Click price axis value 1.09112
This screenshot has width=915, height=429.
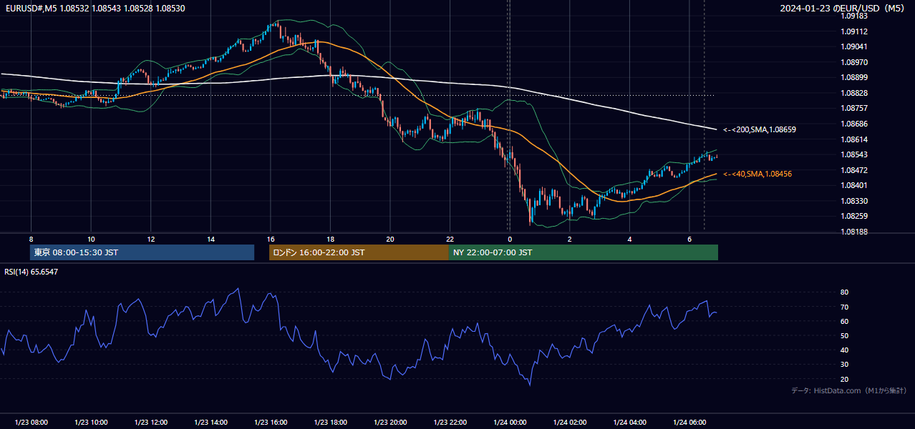pos(854,31)
